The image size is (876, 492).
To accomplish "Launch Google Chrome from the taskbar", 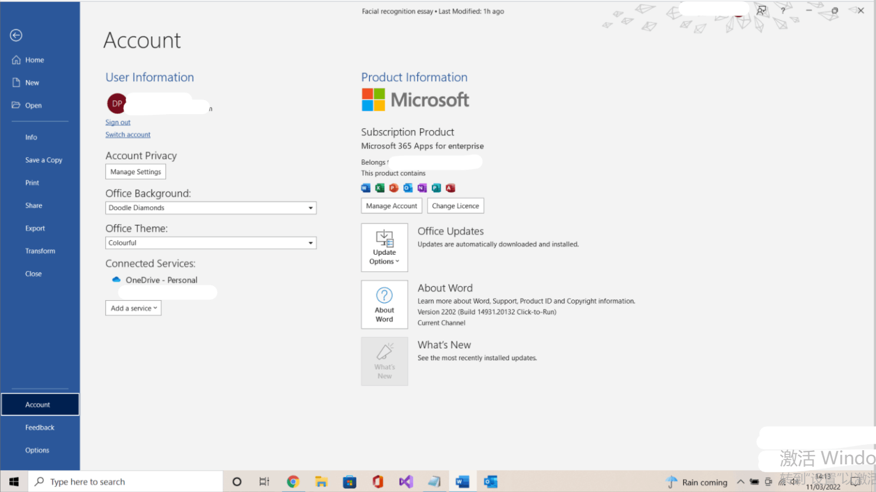I will (x=293, y=481).
